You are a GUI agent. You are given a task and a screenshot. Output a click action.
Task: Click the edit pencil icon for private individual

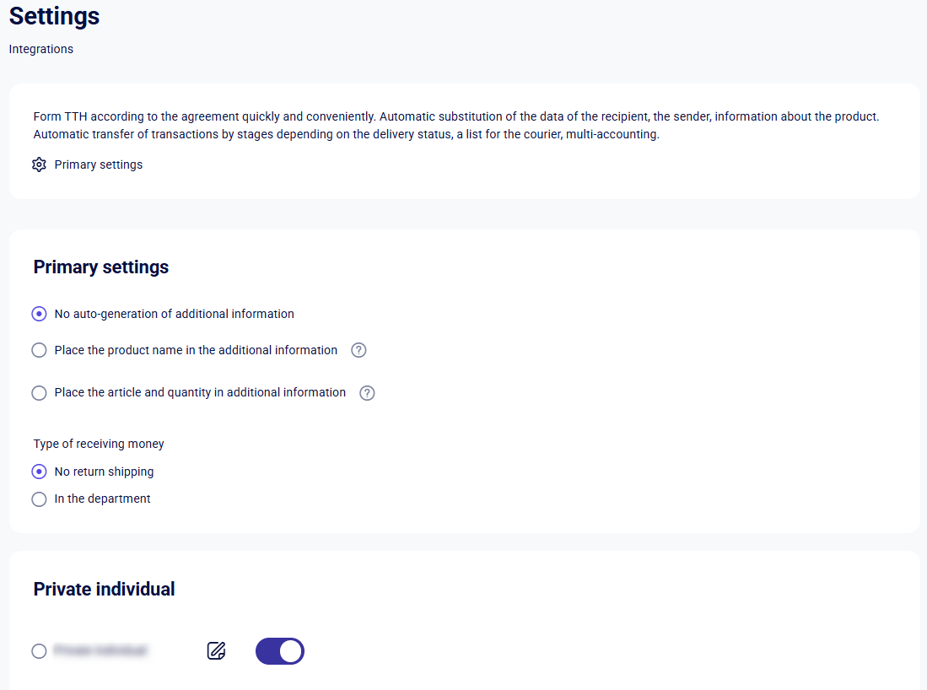[217, 650]
